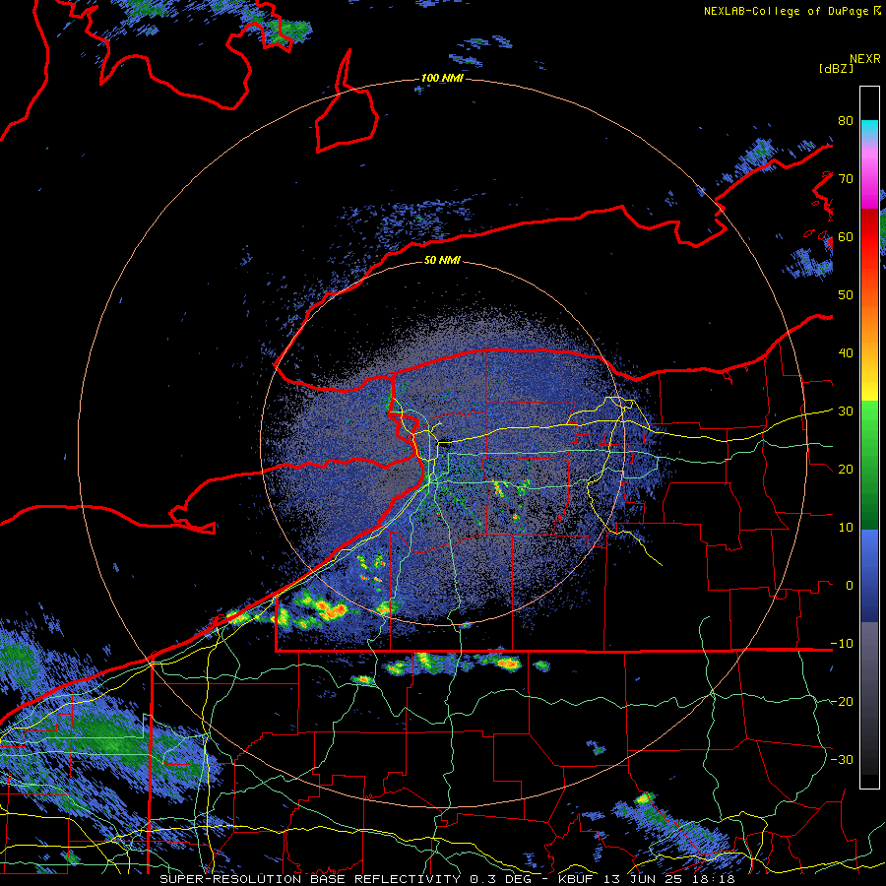Click the Super-Resolution Base Reflectivity caption

(310, 879)
